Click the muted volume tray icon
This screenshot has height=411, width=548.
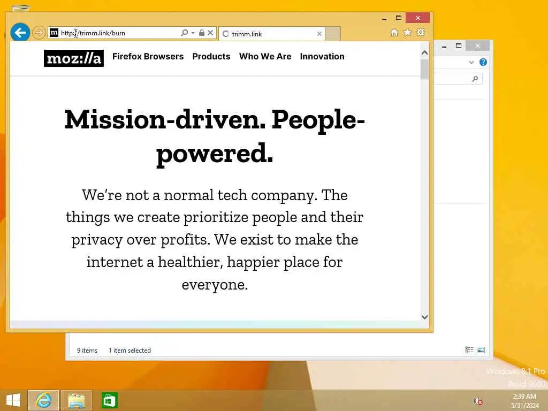click(478, 401)
